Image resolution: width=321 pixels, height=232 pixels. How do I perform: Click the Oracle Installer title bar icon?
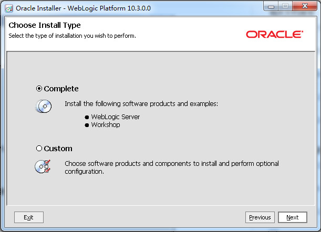[9, 8]
